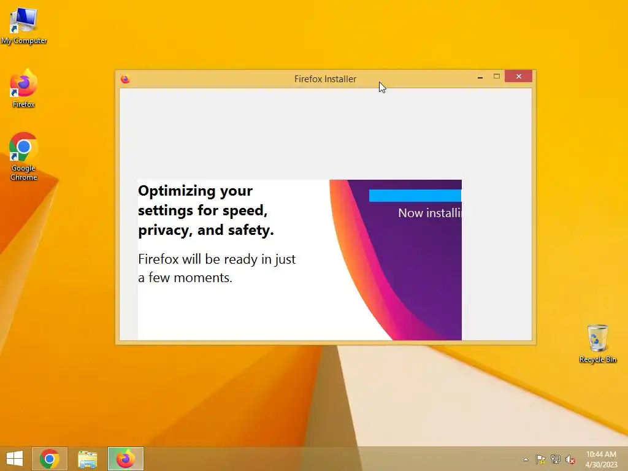Select the Google Chrome desktop icon
Viewport: 628px width, 471px height.
pos(24,156)
